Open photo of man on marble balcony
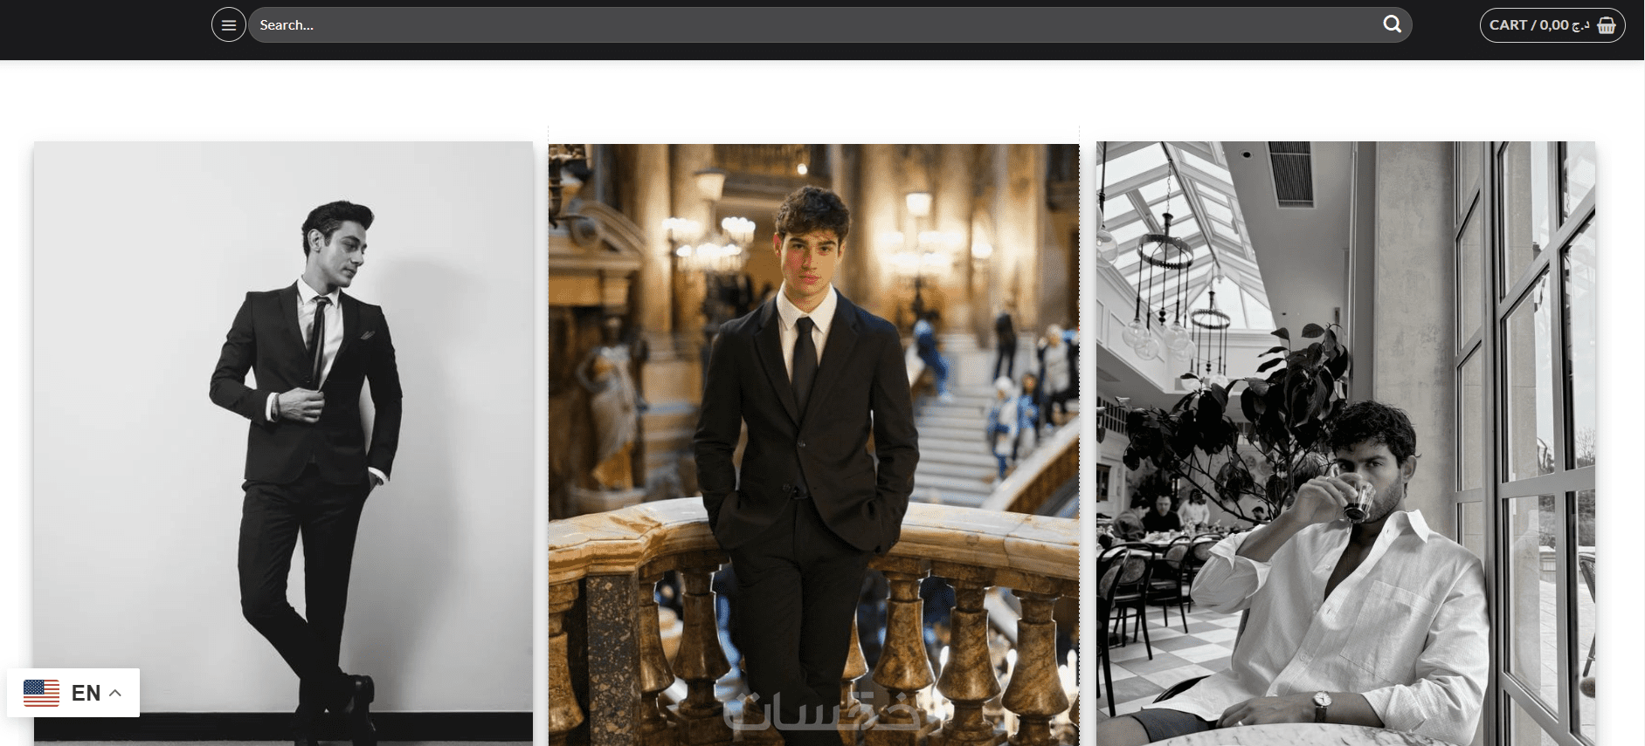The image size is (1645, 746). (814, 444)
